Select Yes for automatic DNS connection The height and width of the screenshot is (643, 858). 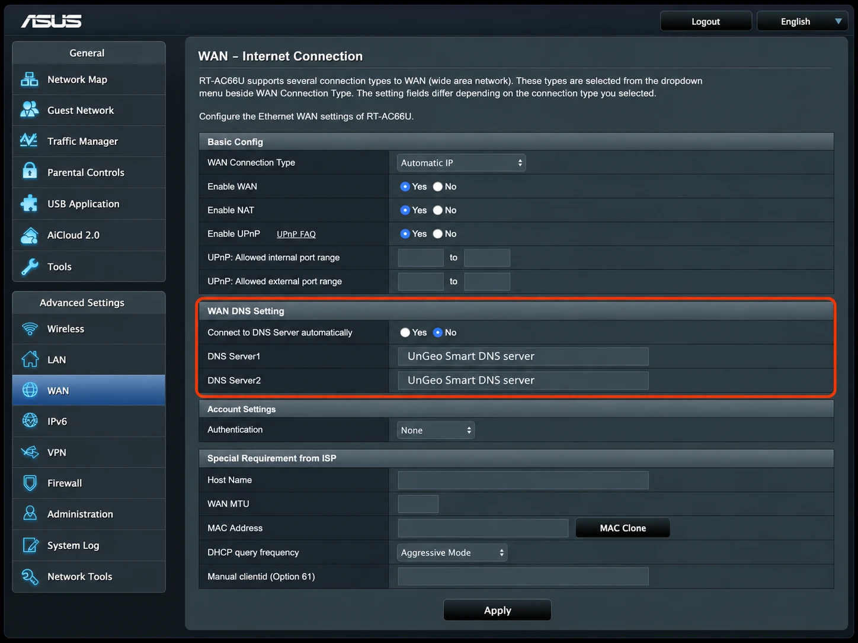point(405,333)
